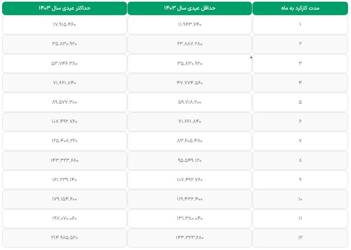Viewport: 351px width, 250px height.
Task: Select maximum bonus cell 89.577.300 for month 5
Action: pos(65,102)
